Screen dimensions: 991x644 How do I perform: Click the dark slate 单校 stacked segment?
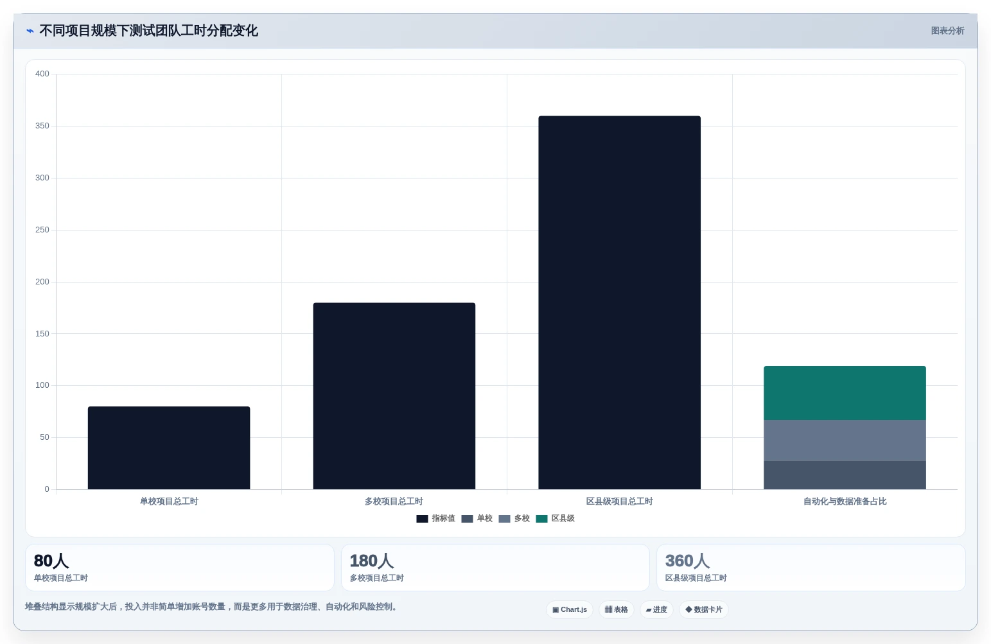[x=845, y=475]
